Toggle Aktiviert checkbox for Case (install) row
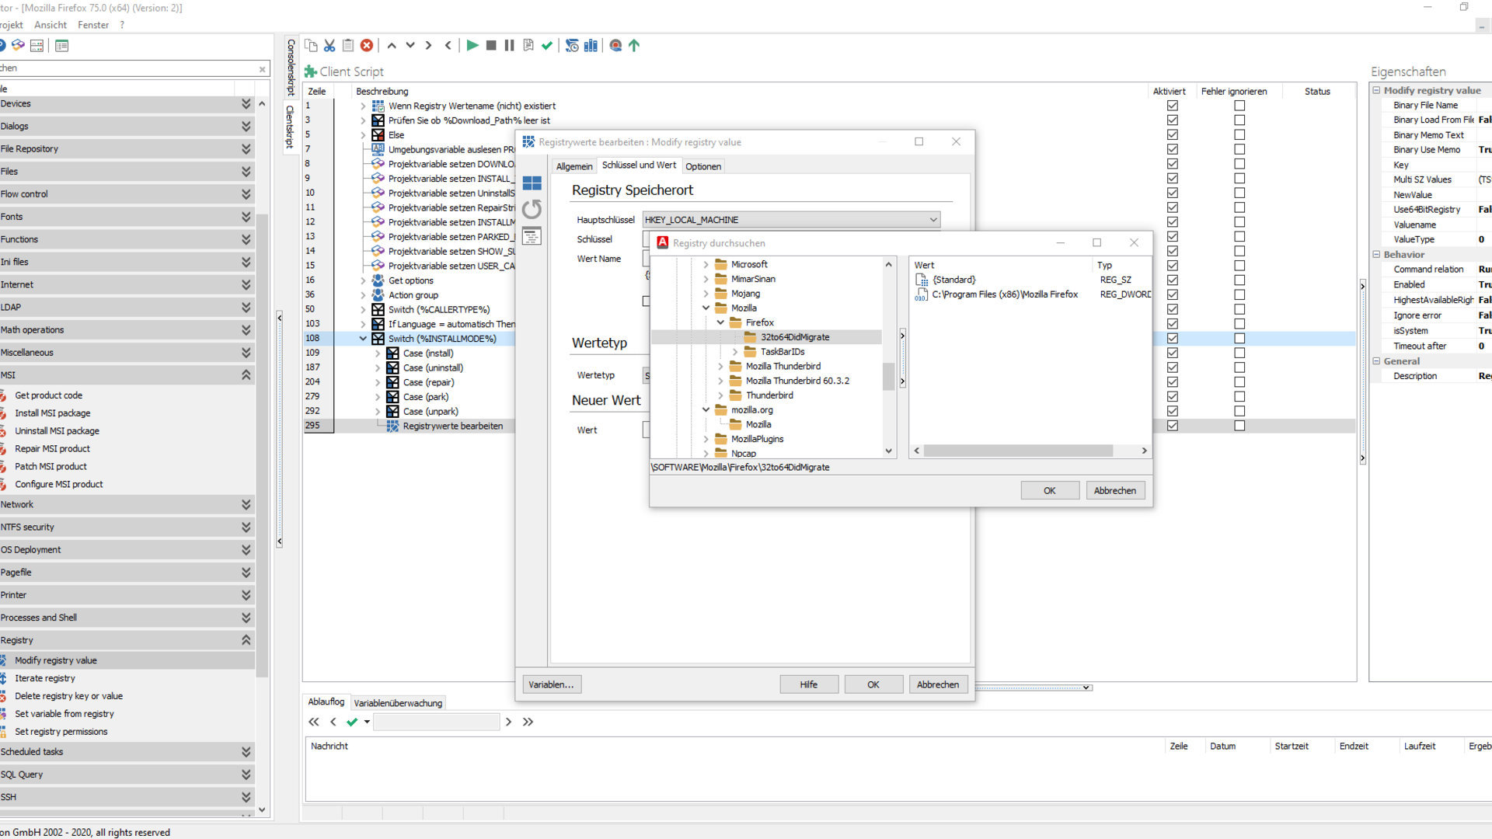This screenshot has width=1492, height=839. [1173, 353]
